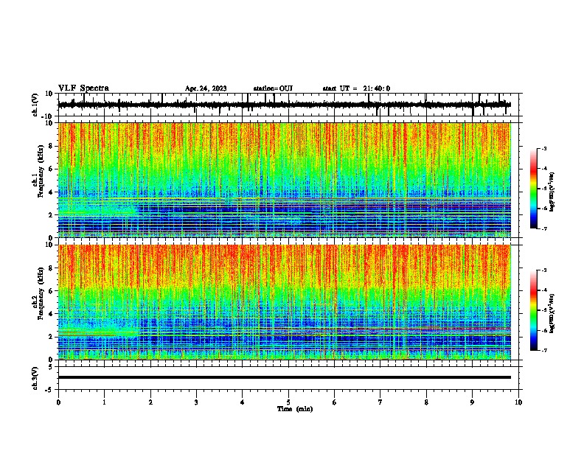
Task: Click inside the ch.1 spectrogram panel
Action: click(x=284, y=180)
